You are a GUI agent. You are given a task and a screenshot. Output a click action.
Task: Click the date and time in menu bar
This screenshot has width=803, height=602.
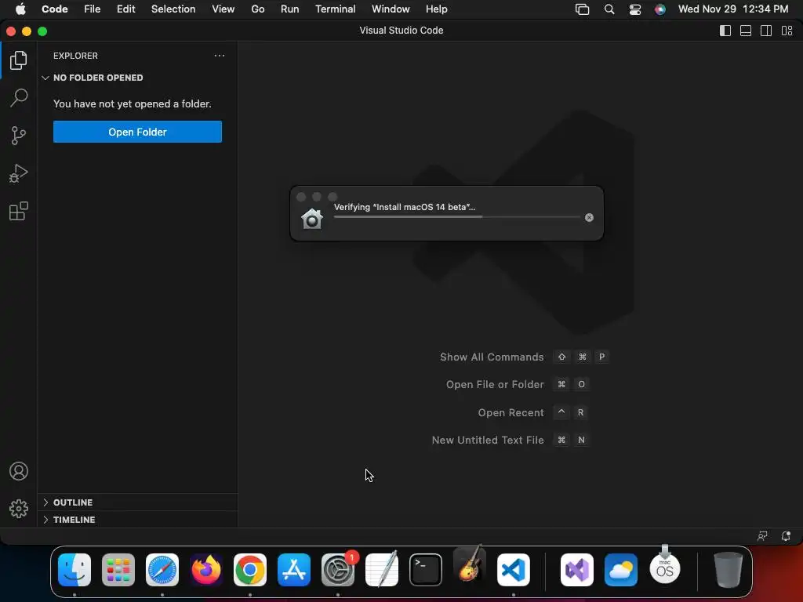pyautogui.click(x=733, y=9)
